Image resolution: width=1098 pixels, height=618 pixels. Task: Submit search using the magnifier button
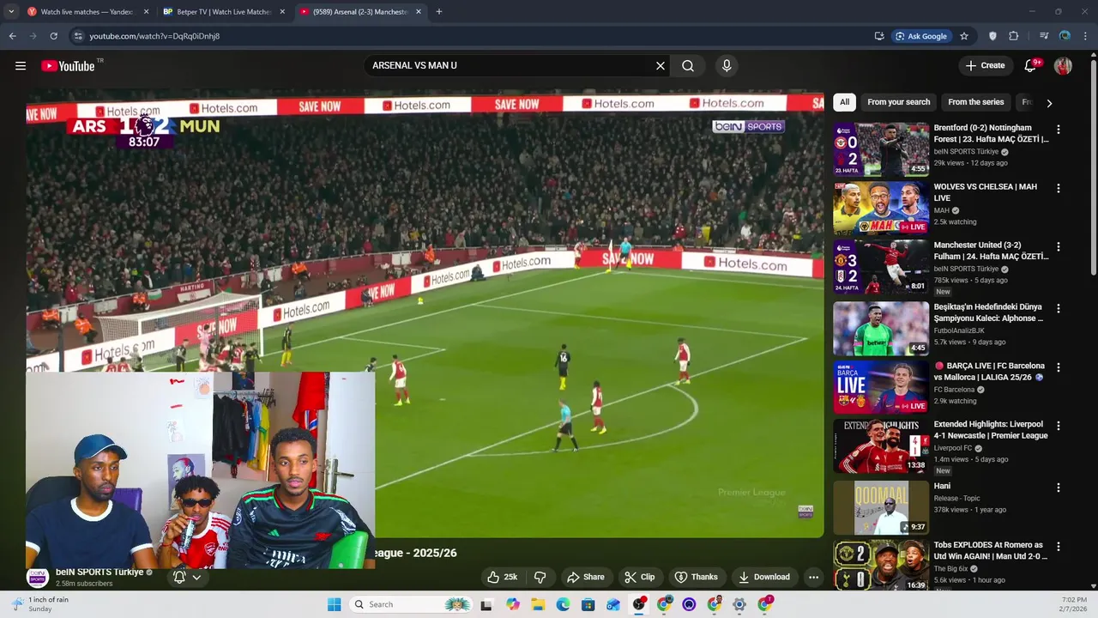coord(688,66)
